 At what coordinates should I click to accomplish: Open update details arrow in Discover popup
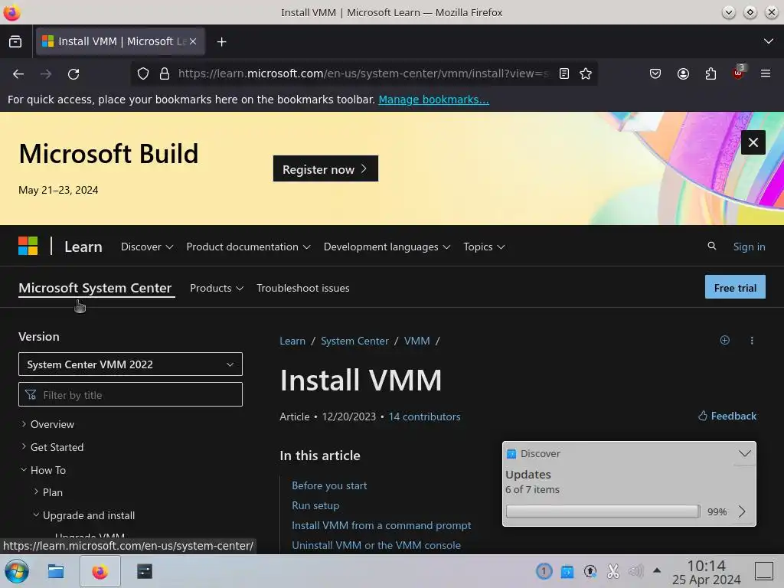coord(742,511)
